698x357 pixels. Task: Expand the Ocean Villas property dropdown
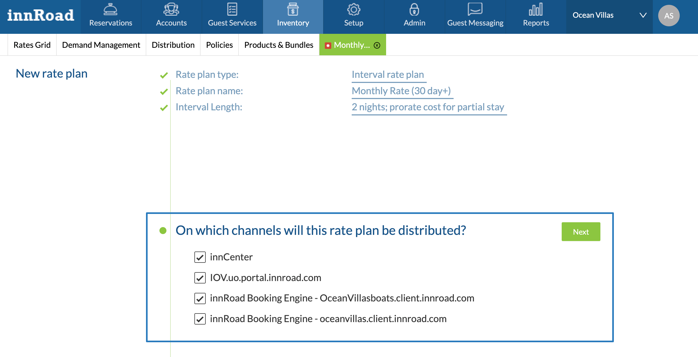pyautogui.click(x=643, y=15)
